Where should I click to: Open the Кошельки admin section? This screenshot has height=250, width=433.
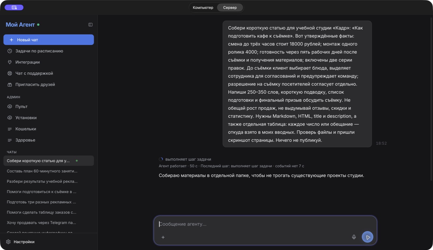49,129
